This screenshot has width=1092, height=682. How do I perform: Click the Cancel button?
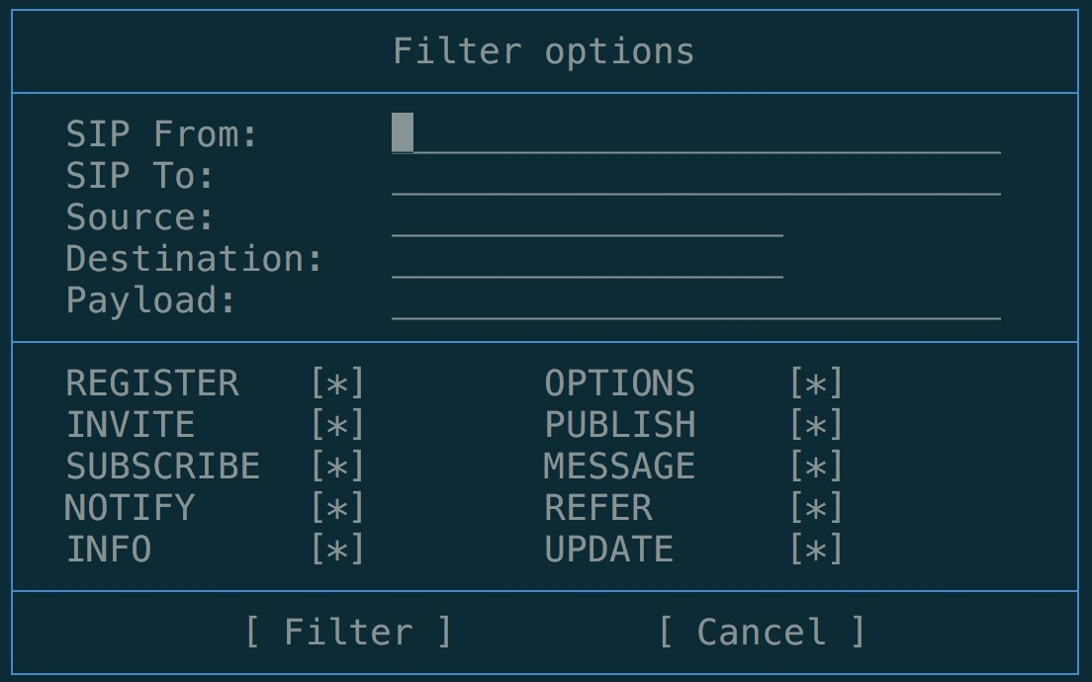point(762,632)
